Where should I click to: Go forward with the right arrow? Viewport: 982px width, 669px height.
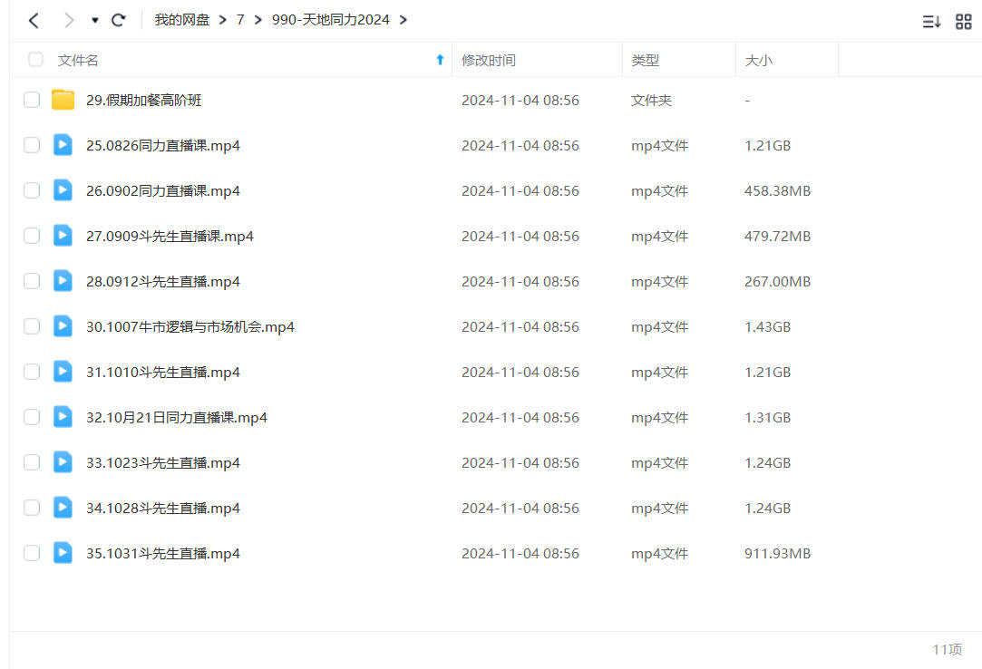(x=69, y=21)
